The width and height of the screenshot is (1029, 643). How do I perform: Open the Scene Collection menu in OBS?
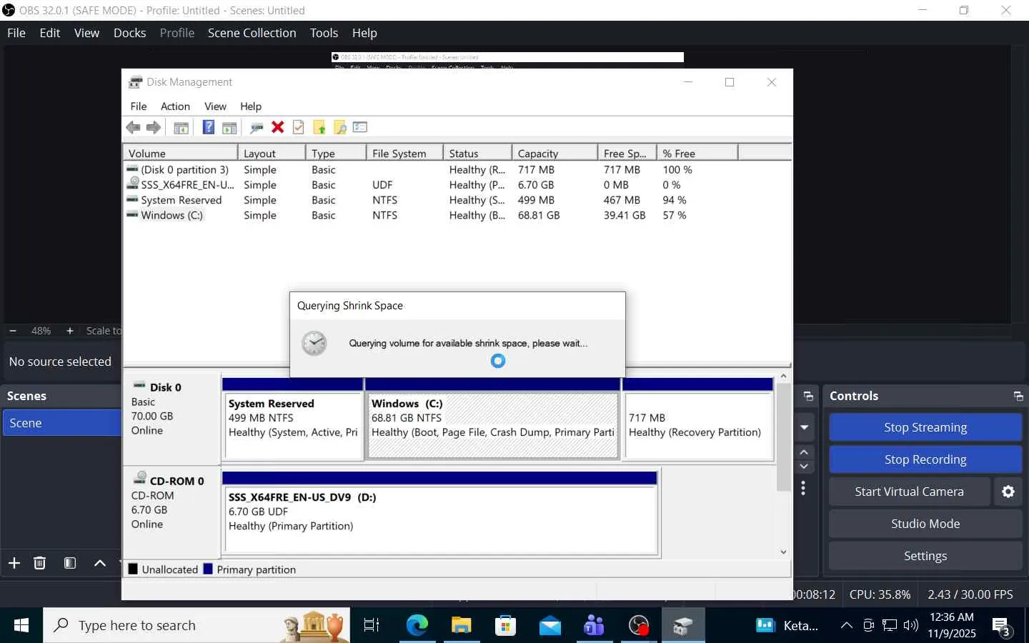coord(252,33)
